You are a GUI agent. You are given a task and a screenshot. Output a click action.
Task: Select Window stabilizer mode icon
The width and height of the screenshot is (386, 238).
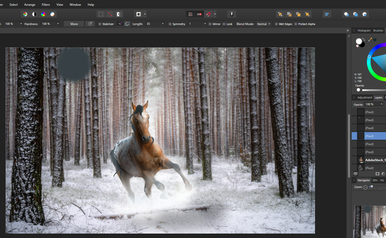(x=127, y=24)
